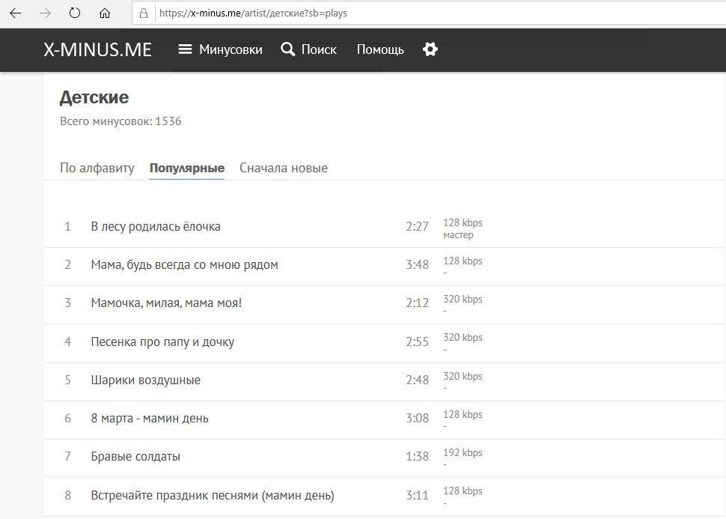Open track Шарики воздушные
Screen dimensions: 726x519
(x=145, y=380)
